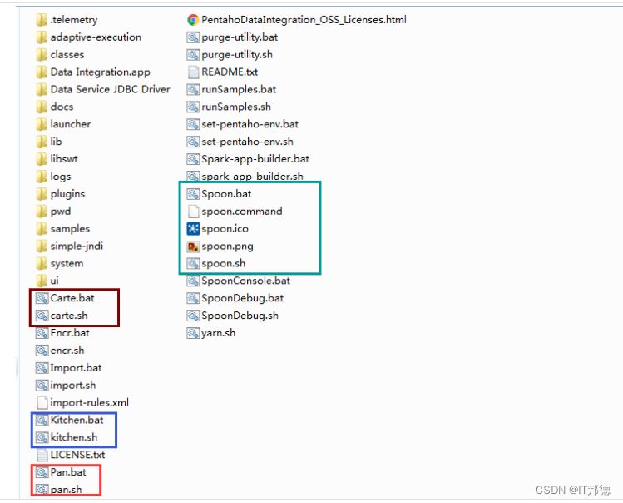Select the Pan.bat batch file icon
The height and width of the screenshot is (503, 623).
tap(42, 473)
